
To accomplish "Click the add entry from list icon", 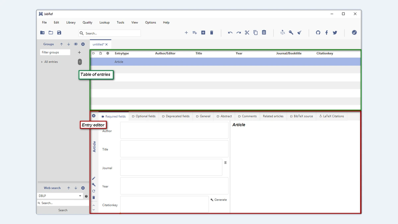I will click(195, 33).
